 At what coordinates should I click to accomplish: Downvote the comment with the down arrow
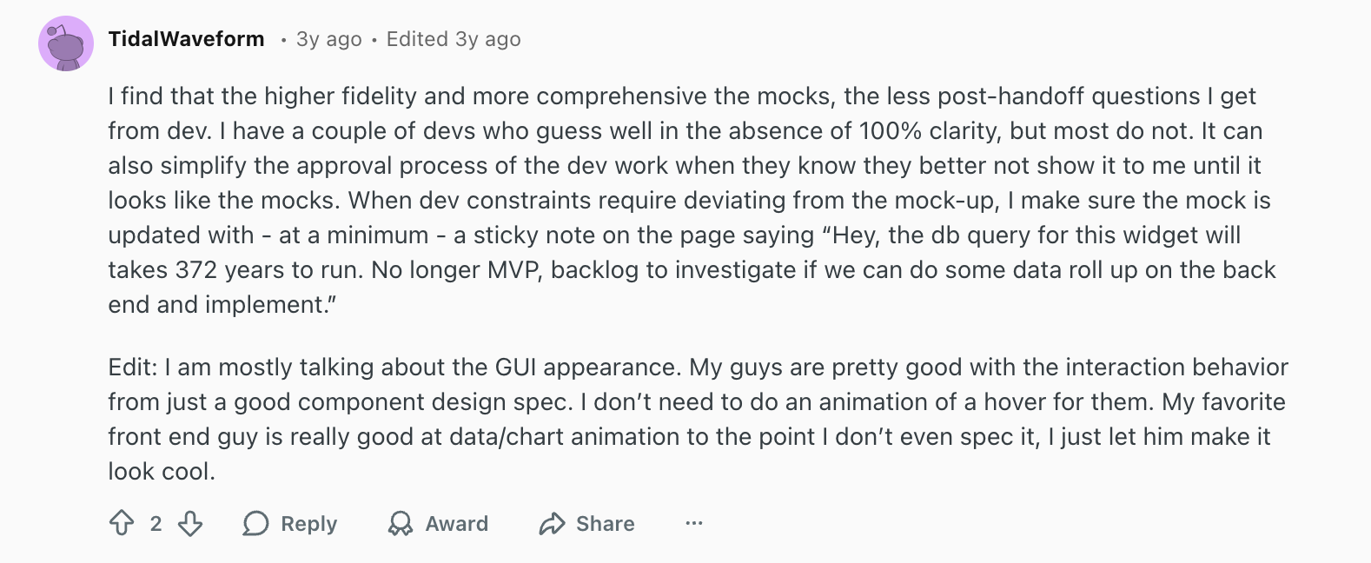[x=190, y=523]
